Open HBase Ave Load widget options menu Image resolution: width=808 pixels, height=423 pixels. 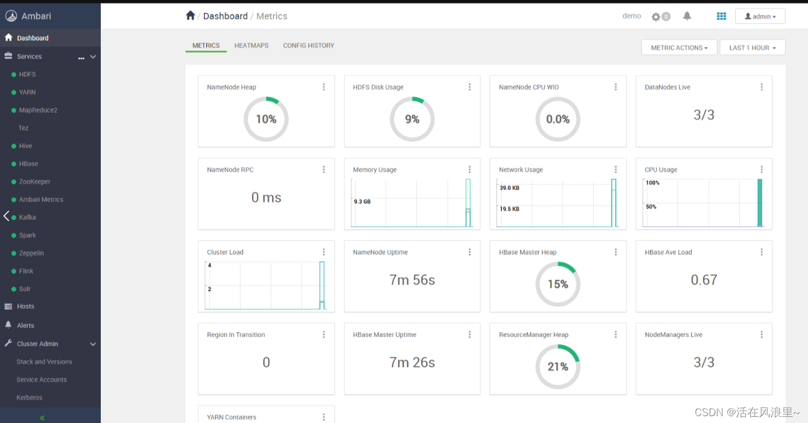tap(762, 252)
